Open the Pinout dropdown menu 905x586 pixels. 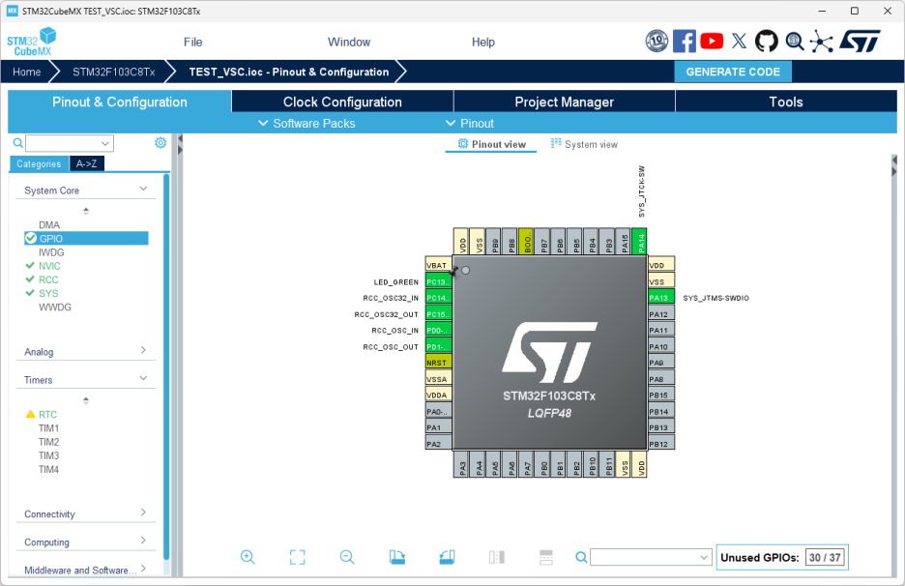click(470, 123)
